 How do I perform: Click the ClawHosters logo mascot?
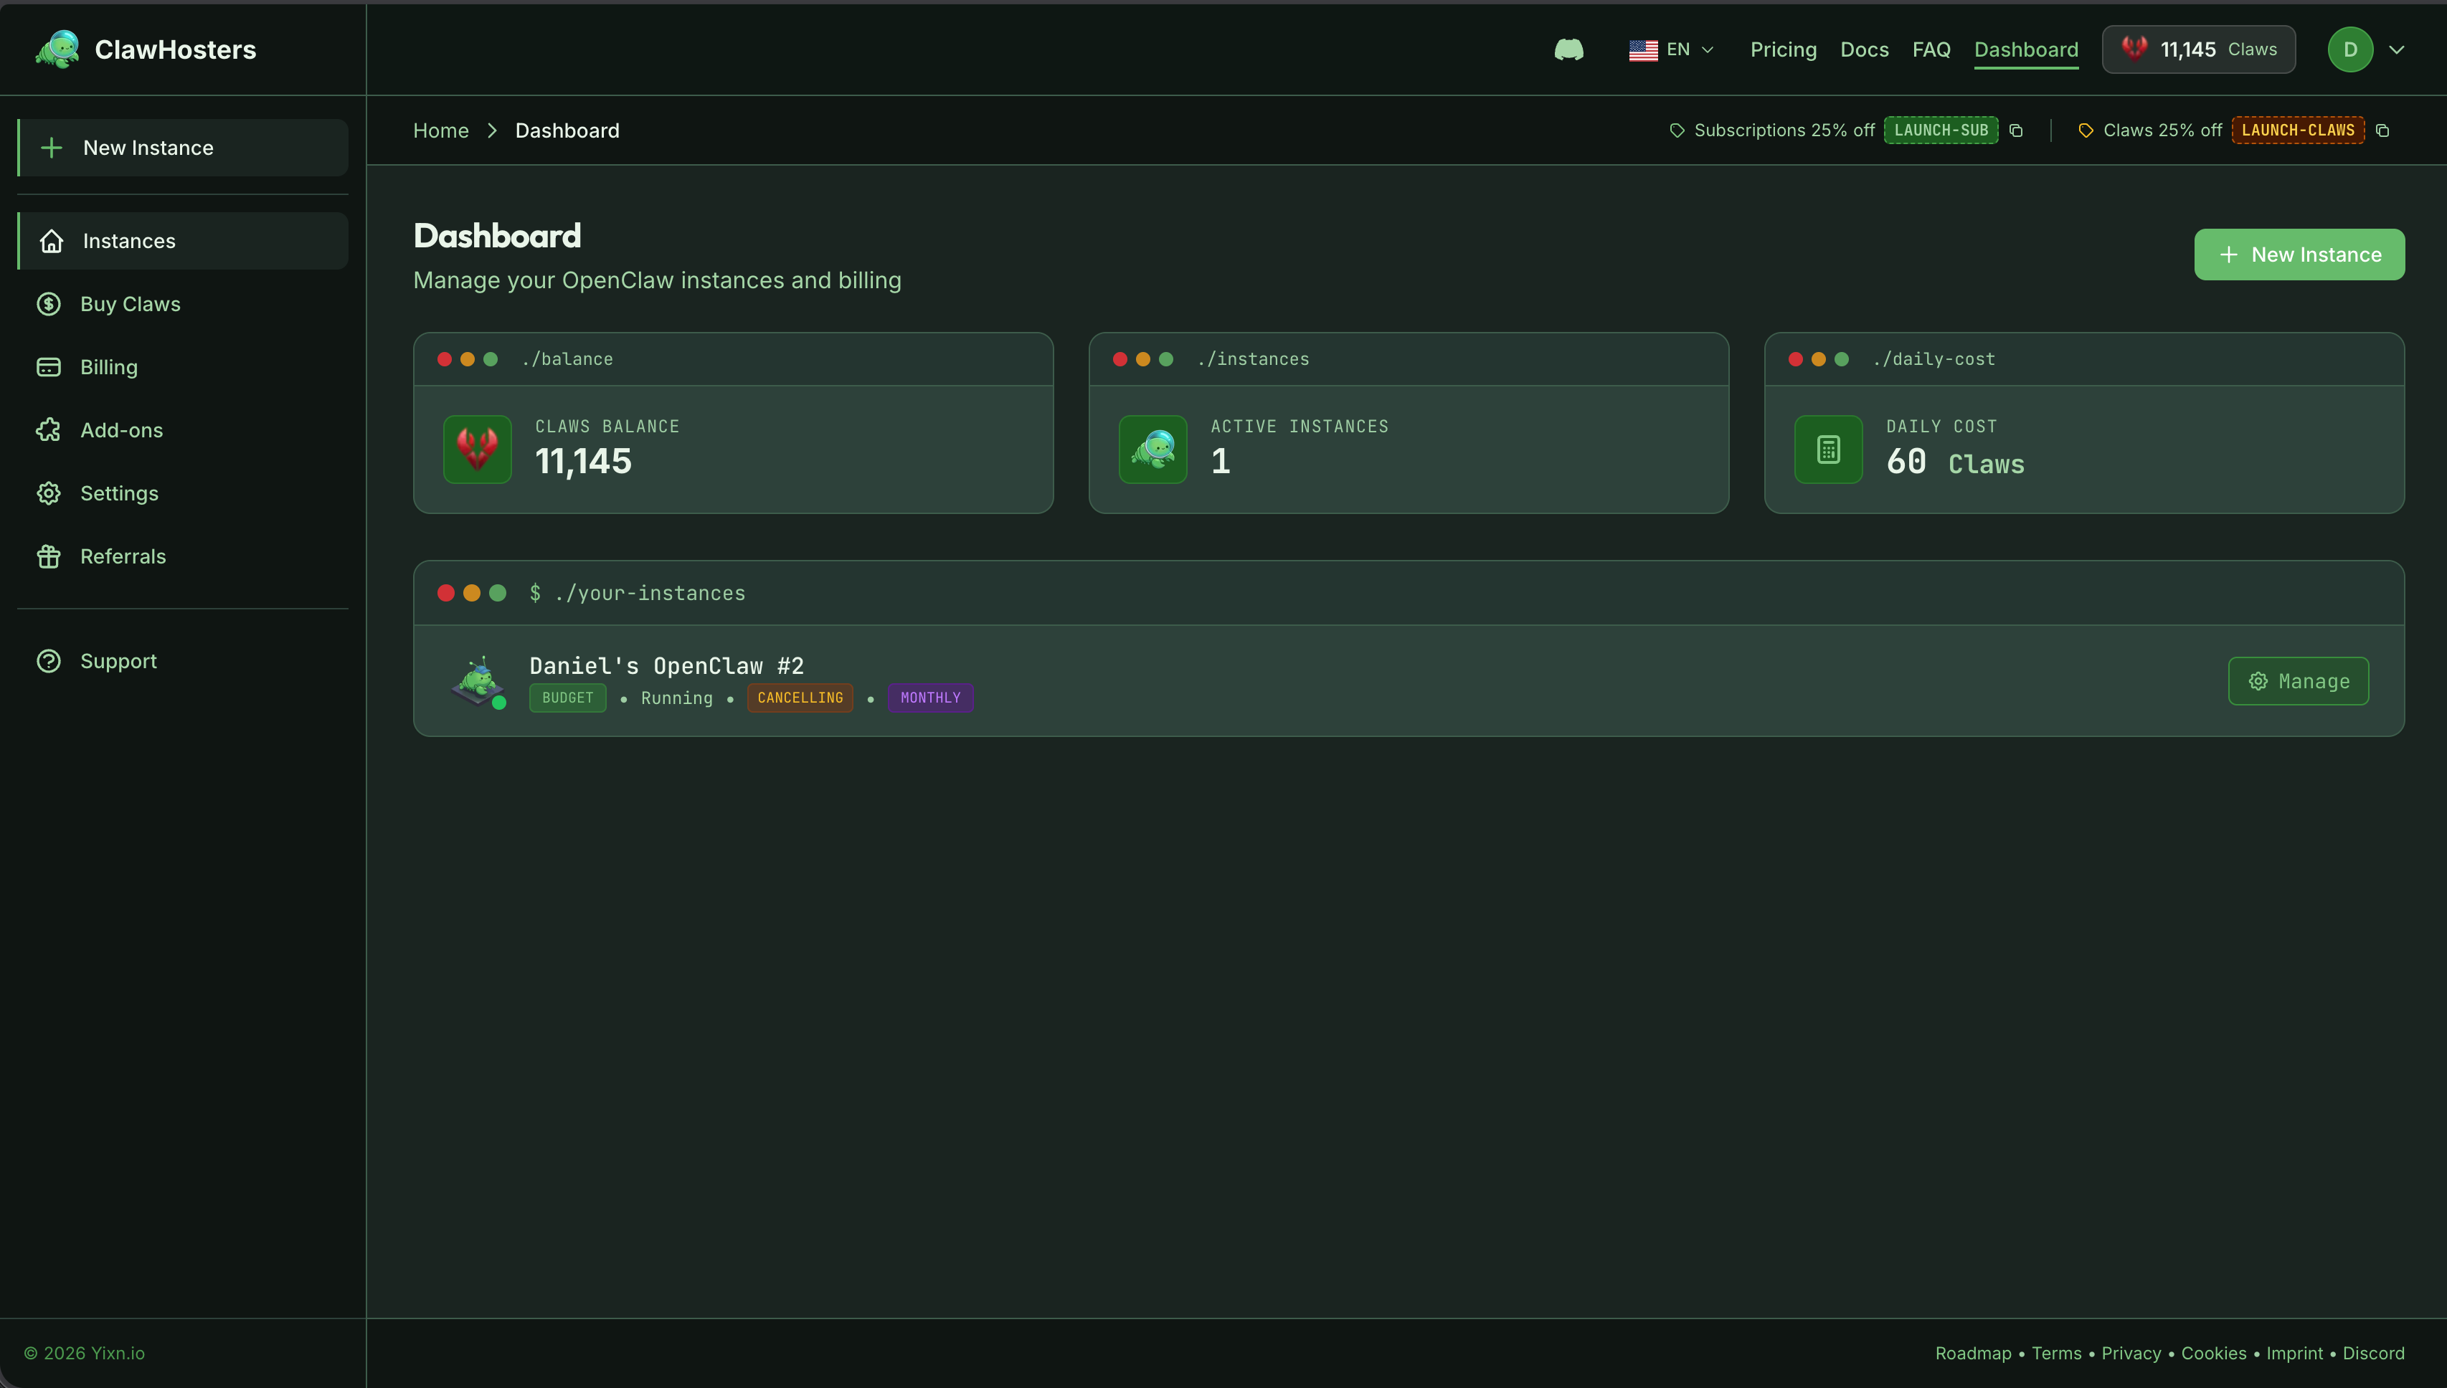click(57, 49)
